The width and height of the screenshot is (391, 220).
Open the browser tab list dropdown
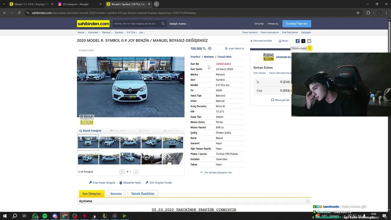coord(4,4)
